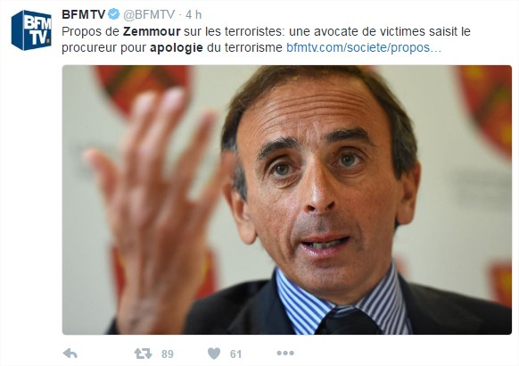Screen dimensions: 519x366
Task: View the retweet count 89
Action: 168,354
